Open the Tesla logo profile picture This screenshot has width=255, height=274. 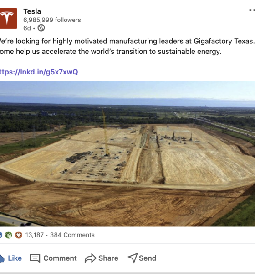tap(8, 18)
